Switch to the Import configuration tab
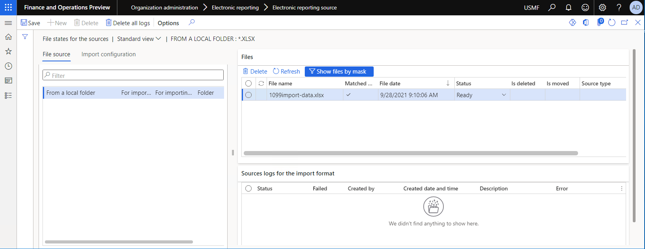 [x=108, y=54]
